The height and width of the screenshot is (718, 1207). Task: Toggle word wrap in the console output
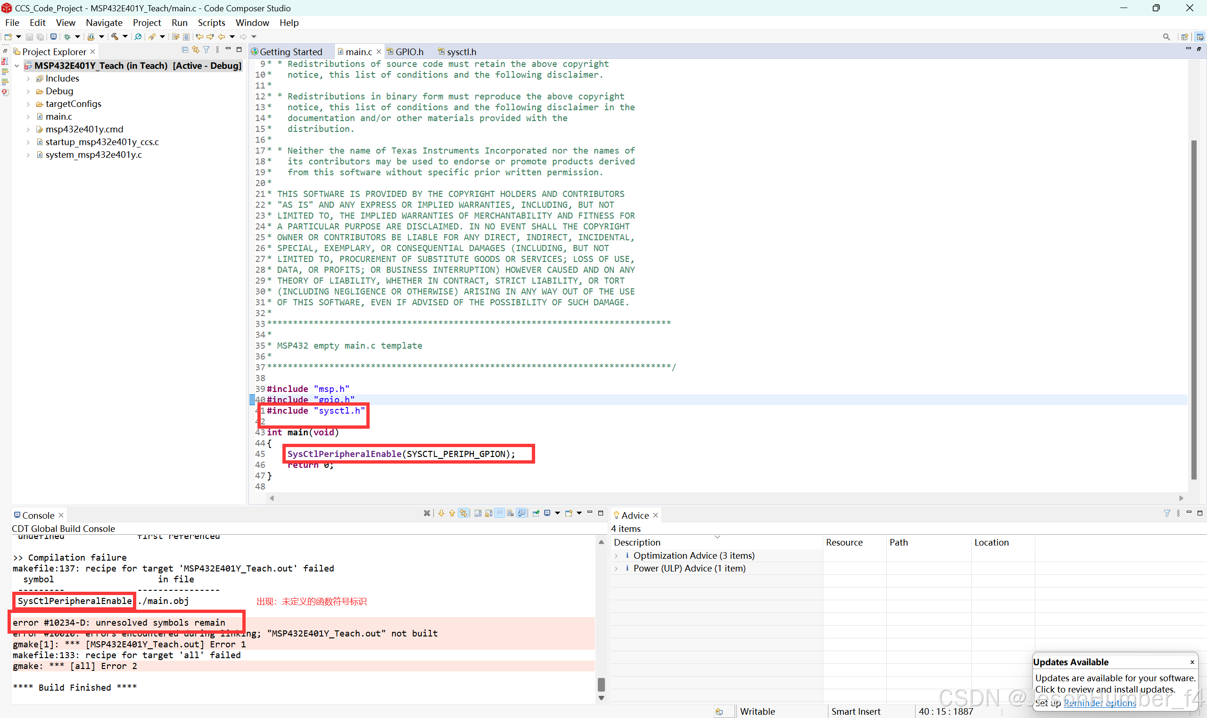[x=500, y=513]
